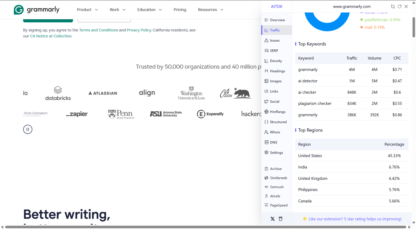Close the AITDK panel
Viewport: 416px width, 229px height.
[406, 7]
